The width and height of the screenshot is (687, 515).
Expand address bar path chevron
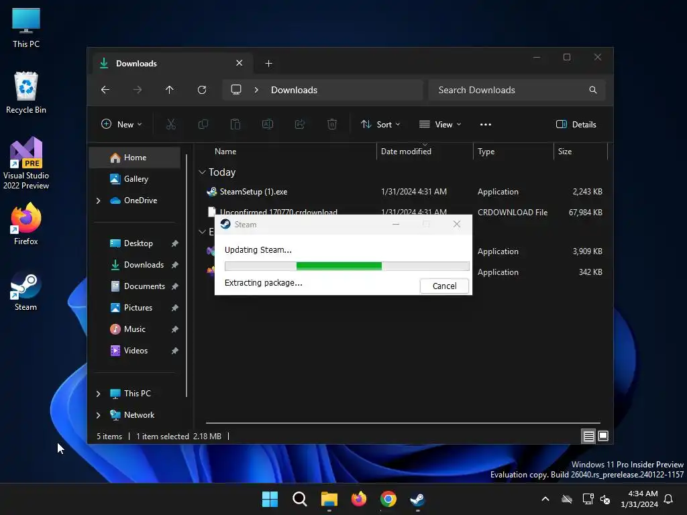coord(256,90)
